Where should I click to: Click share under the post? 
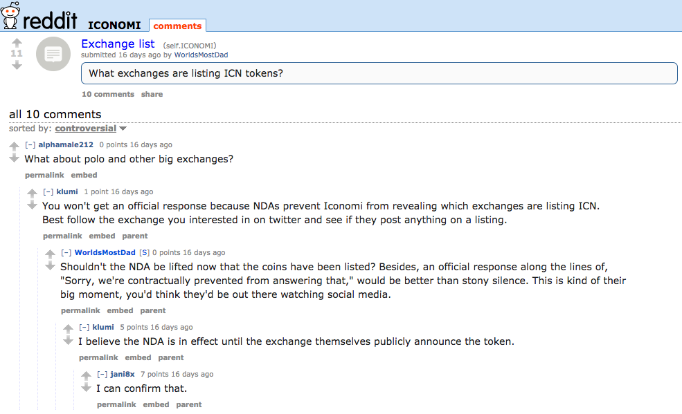click(152, 94)
